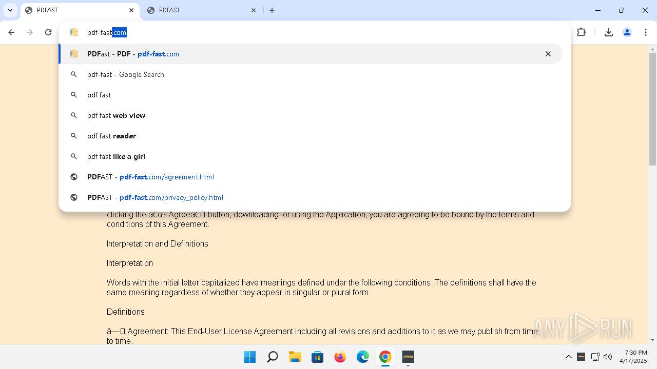This screenshot has height=369, width=657.
Task: Open the PDFast app in the taskbar
Action: [408, 357]
